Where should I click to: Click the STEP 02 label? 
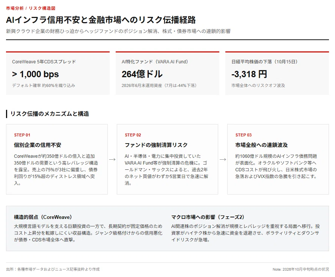click(133, 135)
